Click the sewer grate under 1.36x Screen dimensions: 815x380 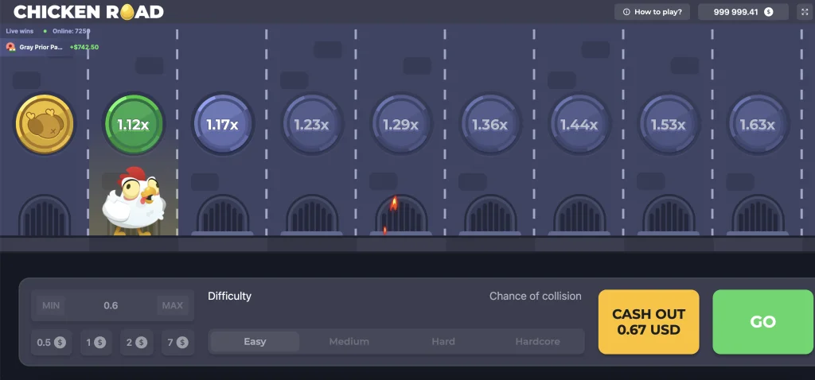[x=490, y=215]
